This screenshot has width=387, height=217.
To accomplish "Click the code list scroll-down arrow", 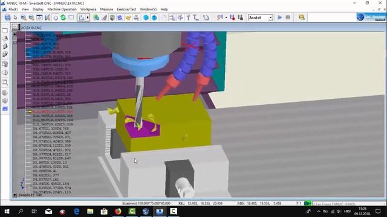I will (15, 195).
